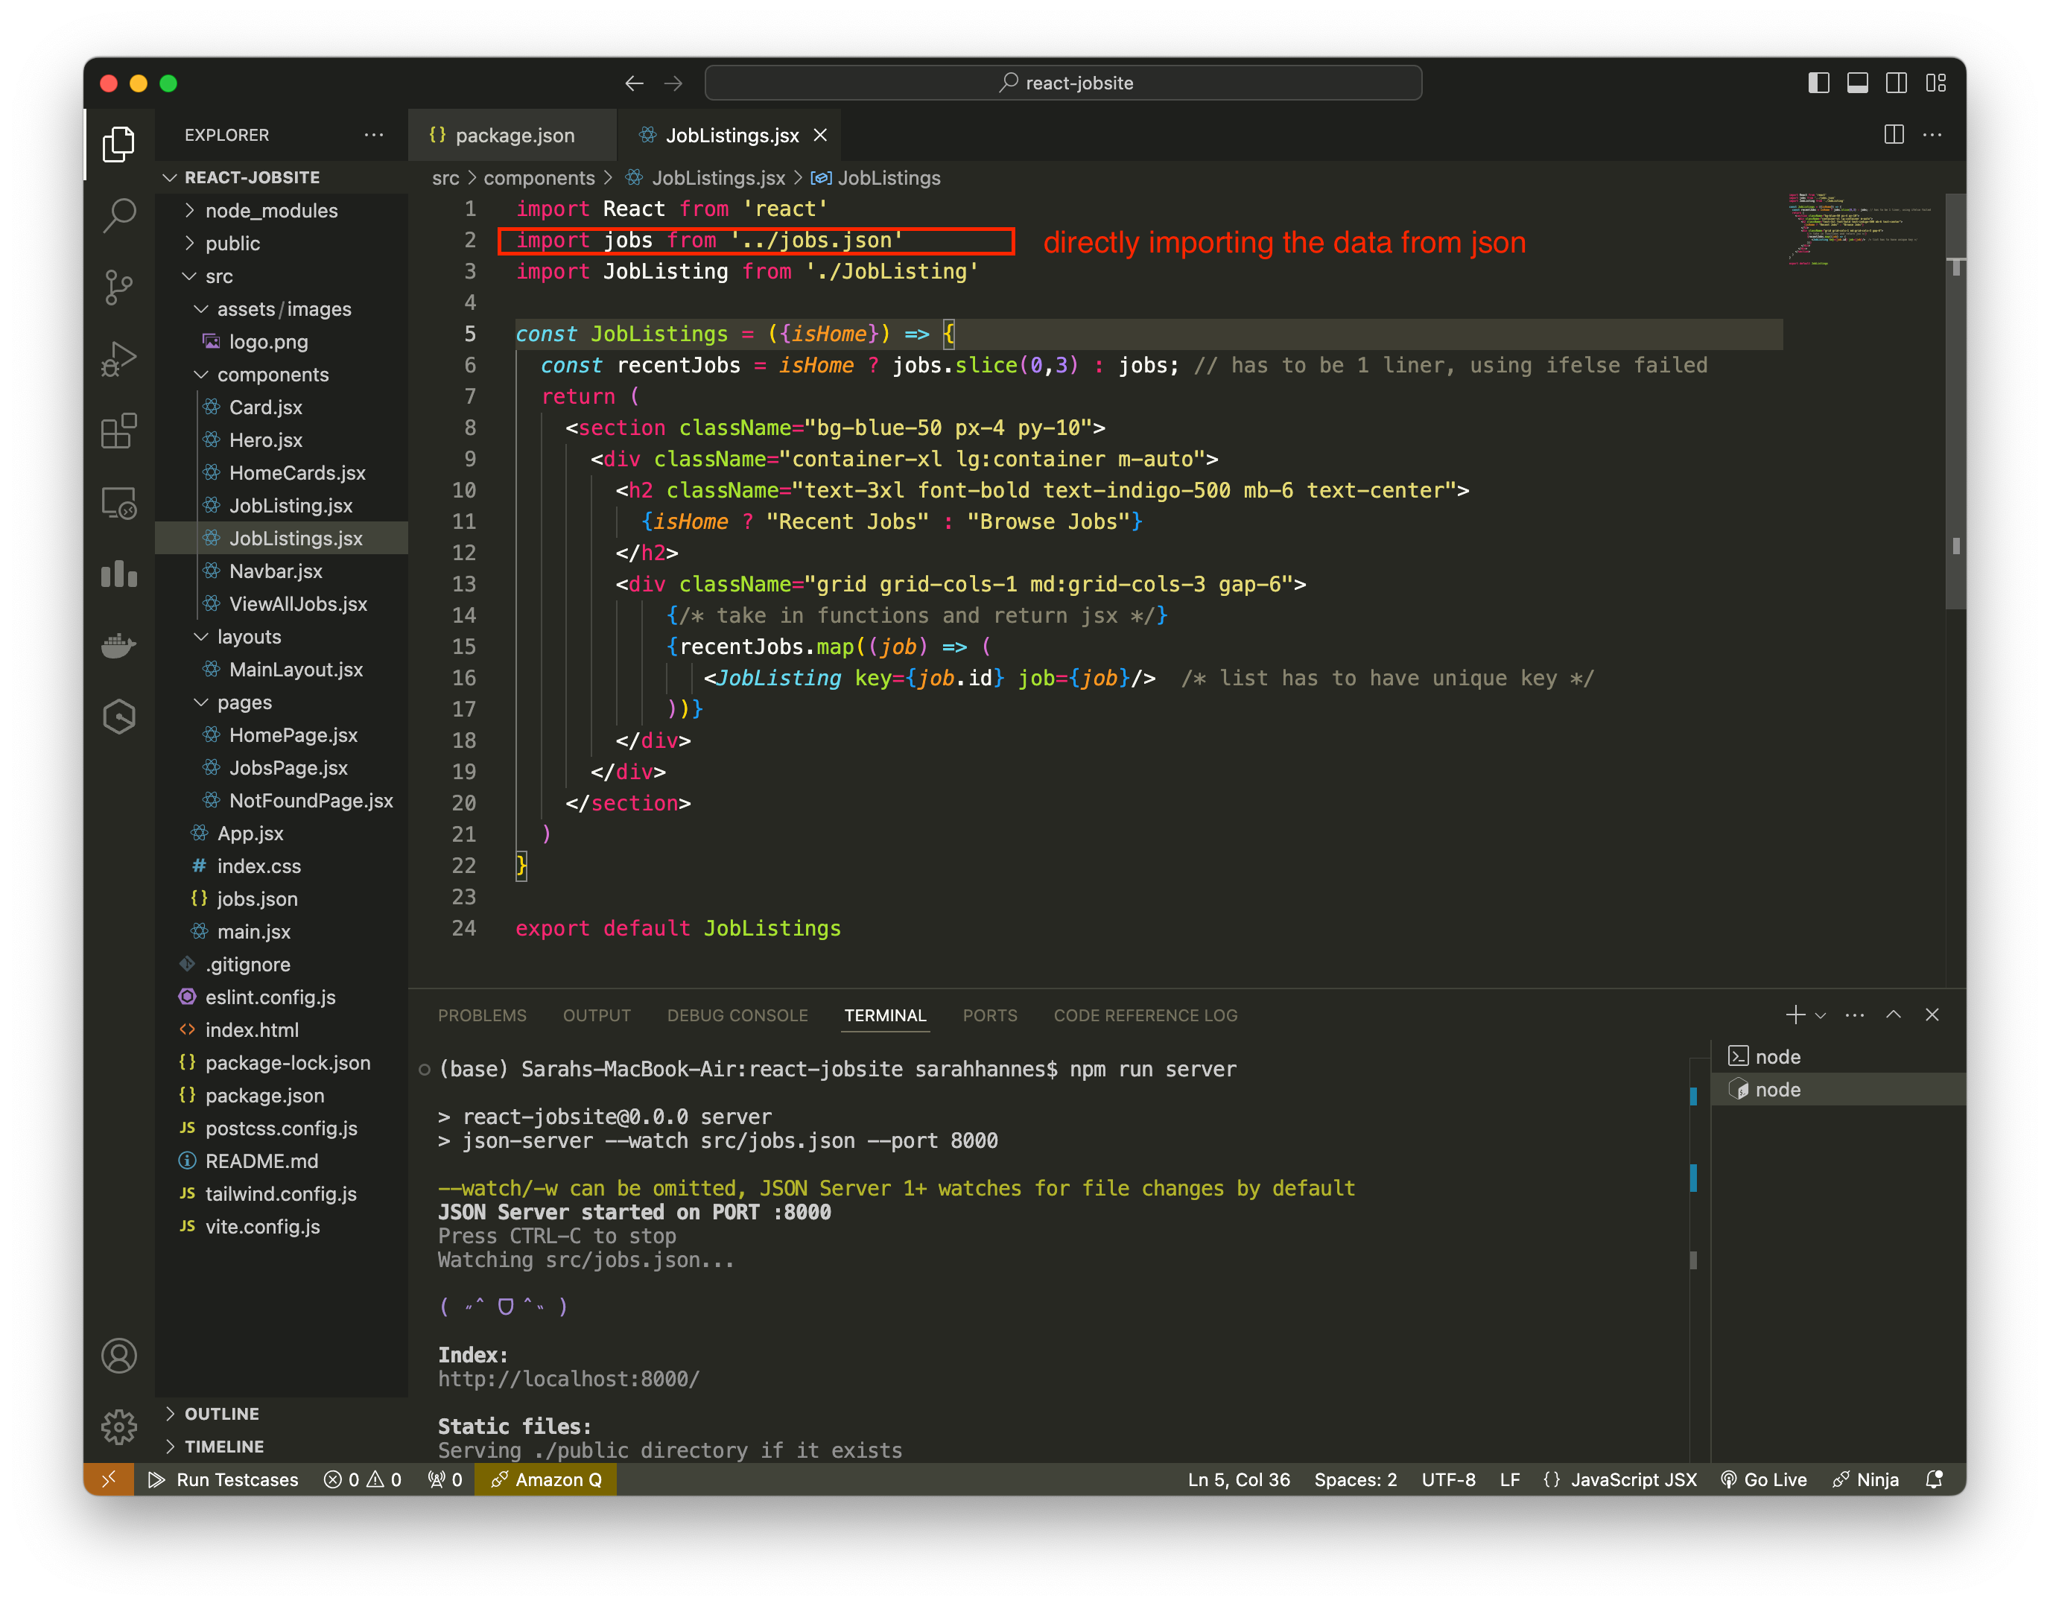2050x1606 pixels.
Task: Click the ports forwarded indicator
Action: point(445,1479)
